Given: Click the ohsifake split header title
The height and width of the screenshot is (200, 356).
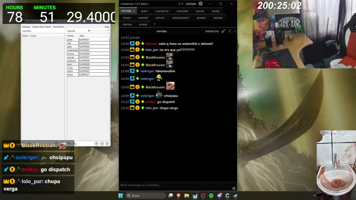Looking at the screenshot, I should 162,31.
